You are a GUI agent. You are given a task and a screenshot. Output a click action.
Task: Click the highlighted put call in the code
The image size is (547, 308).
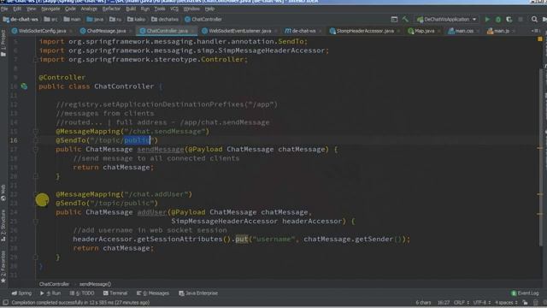[x=242, y=240]
